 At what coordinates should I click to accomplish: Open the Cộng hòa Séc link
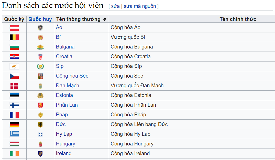(x=72, y=76)
